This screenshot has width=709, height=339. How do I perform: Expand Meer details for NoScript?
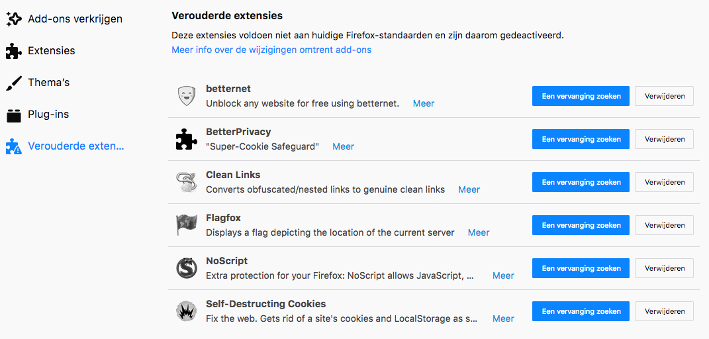[503, 275]
